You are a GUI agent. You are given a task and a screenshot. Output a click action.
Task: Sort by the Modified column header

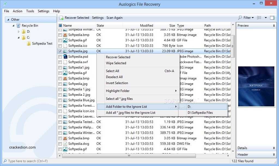click(x=138, y=26)
